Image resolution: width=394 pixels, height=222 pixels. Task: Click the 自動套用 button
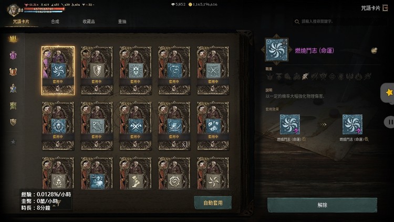[213, 203]
